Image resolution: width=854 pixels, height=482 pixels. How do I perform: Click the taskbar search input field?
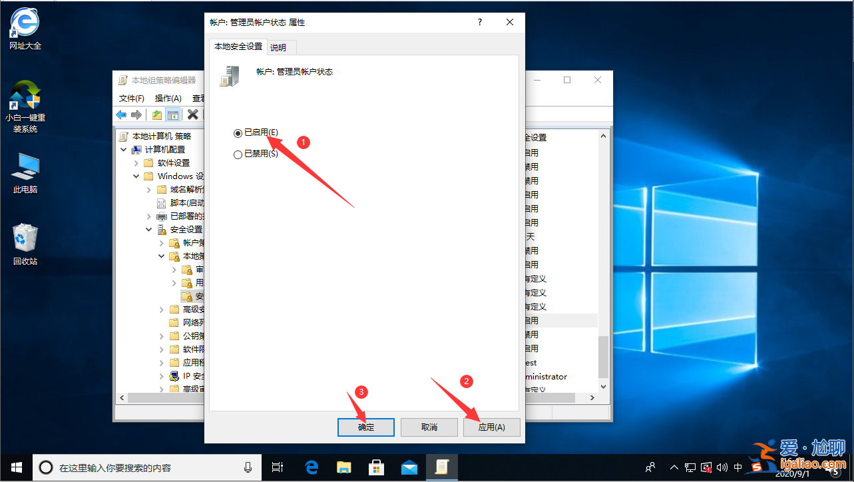(146, 467)
